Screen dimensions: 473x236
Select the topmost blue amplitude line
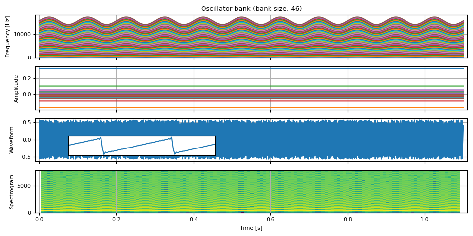point(246,68)
